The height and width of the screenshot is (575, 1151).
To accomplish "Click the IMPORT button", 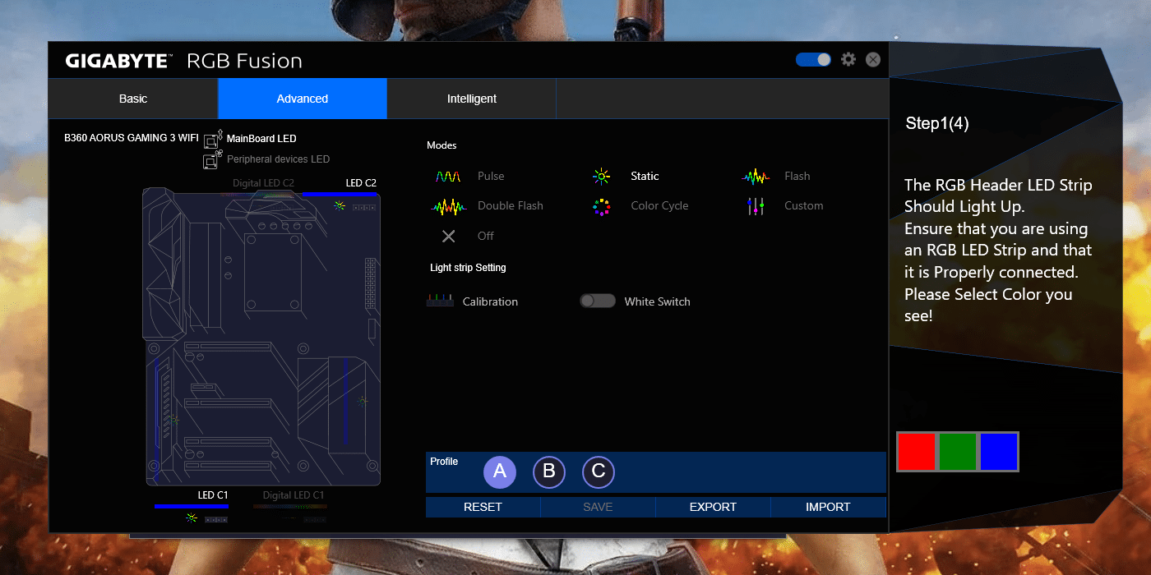I will click(x=828, y=507).
